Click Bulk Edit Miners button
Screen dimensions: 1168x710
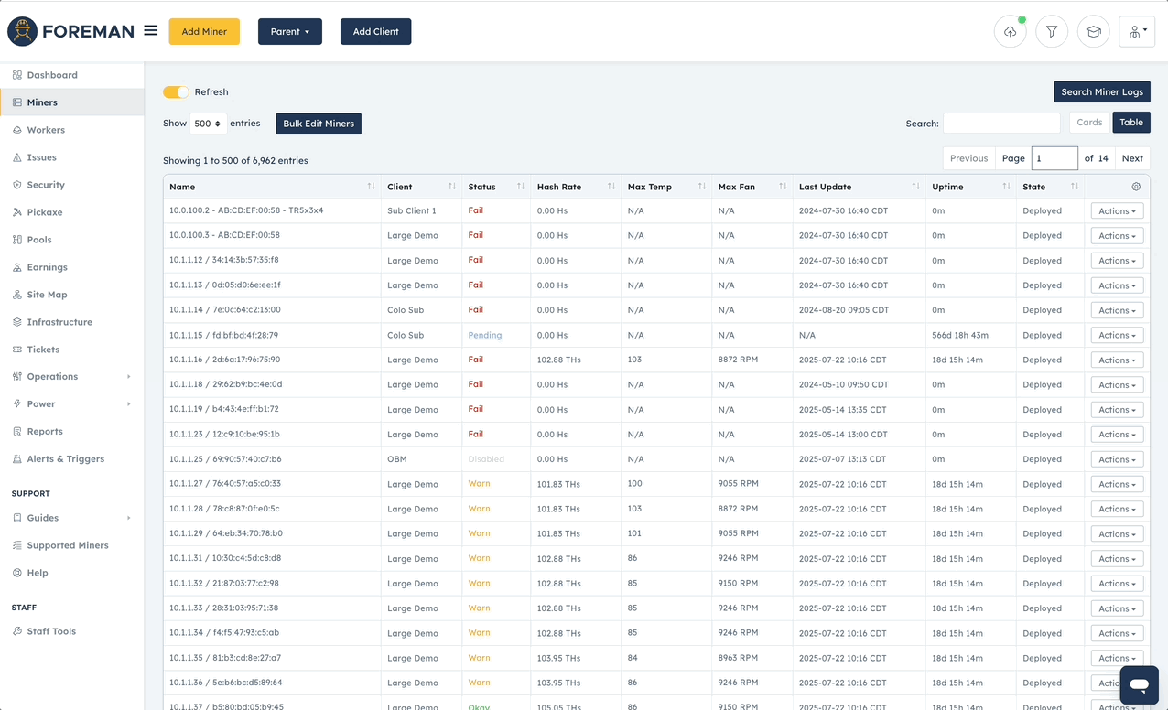(319, 124)
